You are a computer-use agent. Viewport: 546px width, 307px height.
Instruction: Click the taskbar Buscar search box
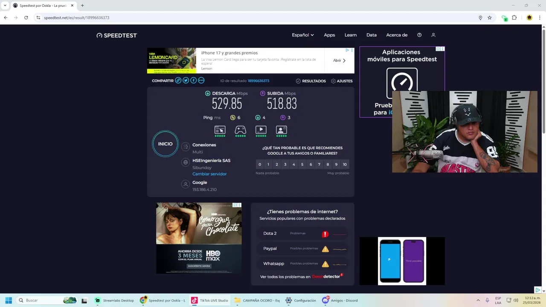[47, 300]
